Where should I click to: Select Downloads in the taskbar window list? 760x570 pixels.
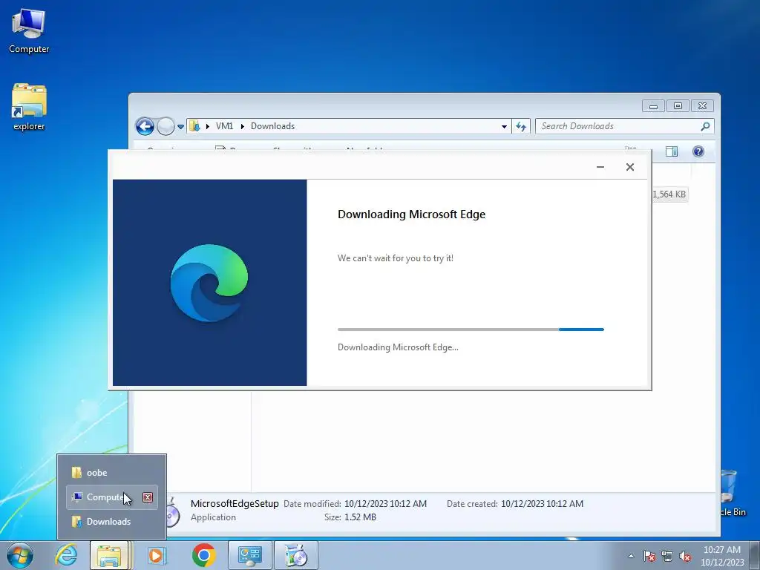point(112,522)
